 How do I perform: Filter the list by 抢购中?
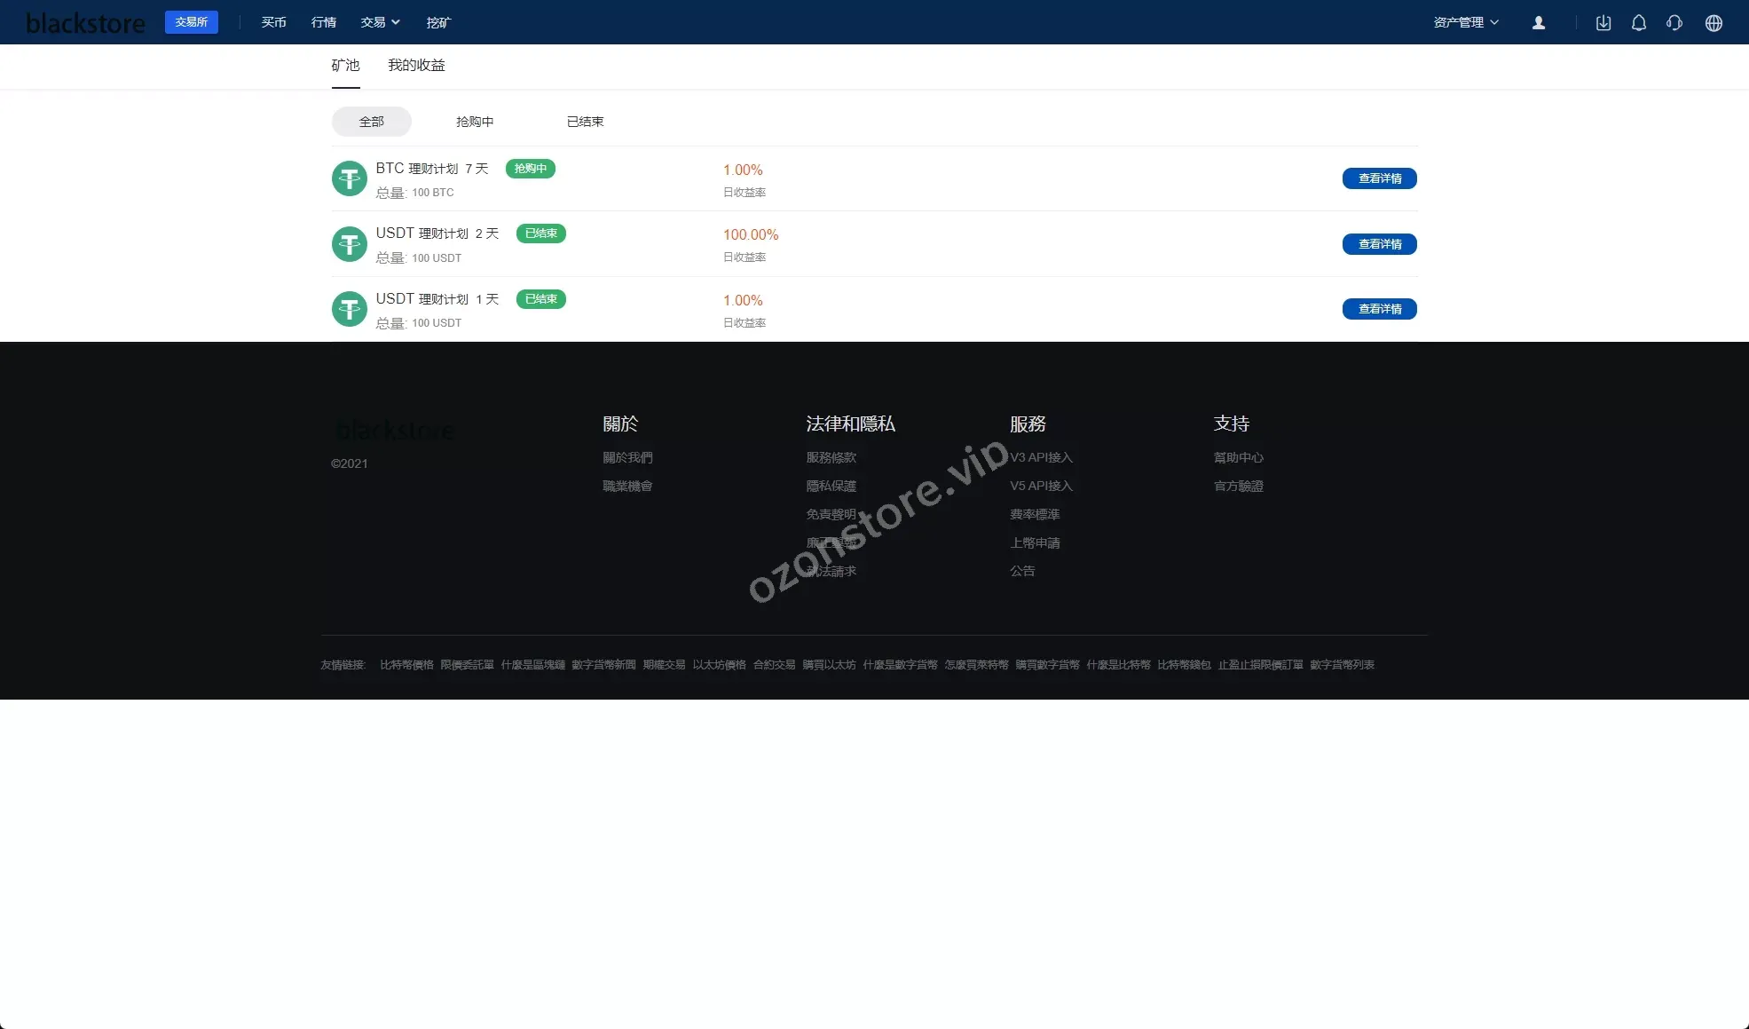pos(475,122)
